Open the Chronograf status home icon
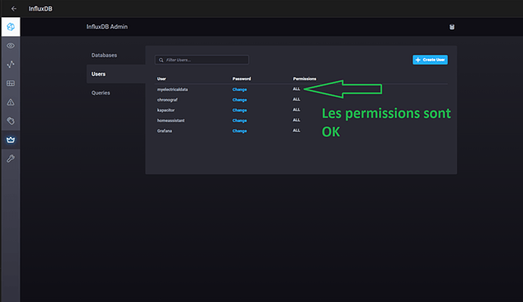Image resolution: width=523 pixels, height=302 pixels. 11,26
